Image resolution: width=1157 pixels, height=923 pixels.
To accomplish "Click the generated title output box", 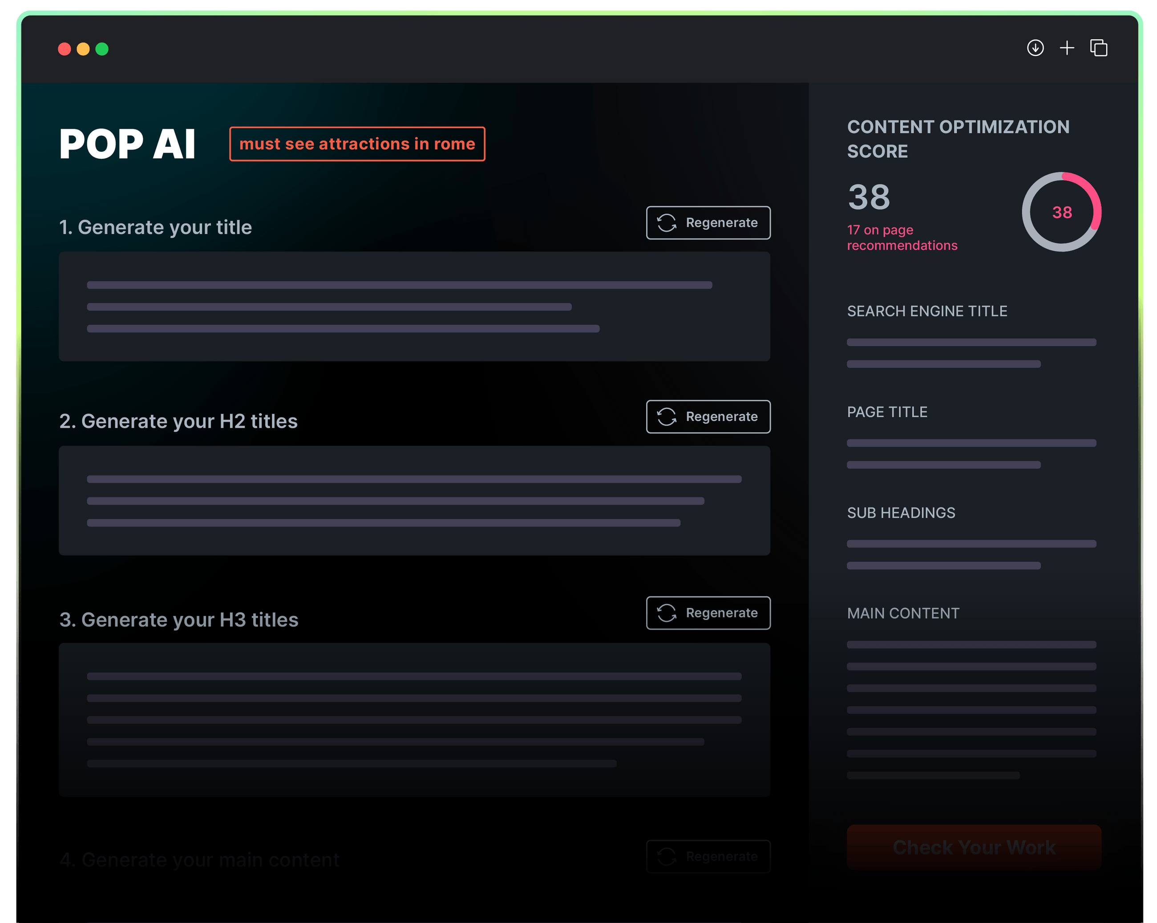I will click(x=414, y=306).
